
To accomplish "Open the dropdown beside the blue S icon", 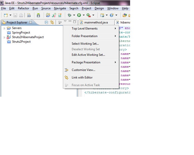I will [116, 15].
